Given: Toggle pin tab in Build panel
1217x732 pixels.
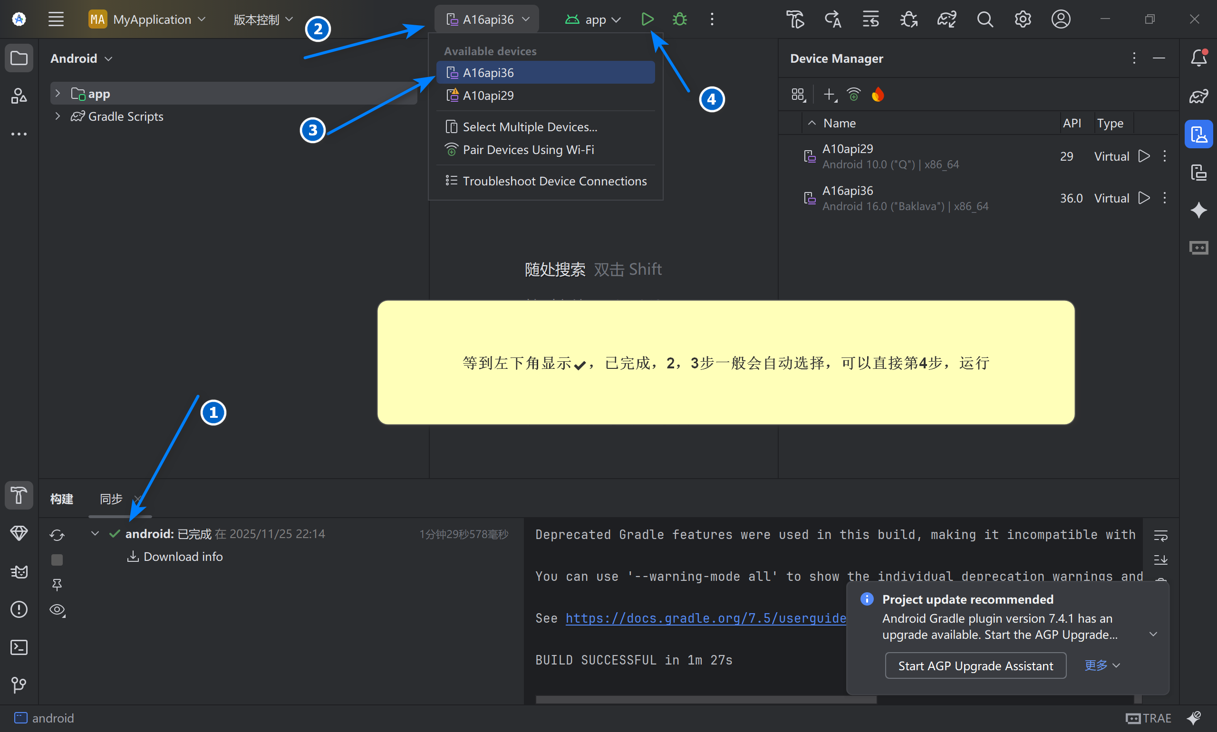Looking at the screenshot, I should (57, 585).
